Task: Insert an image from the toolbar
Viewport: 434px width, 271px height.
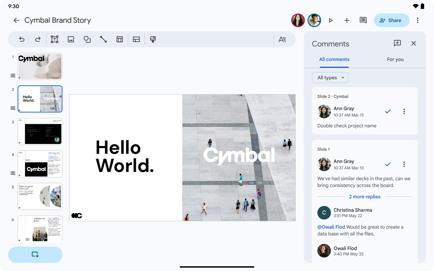Action: [x=71, y=39]
